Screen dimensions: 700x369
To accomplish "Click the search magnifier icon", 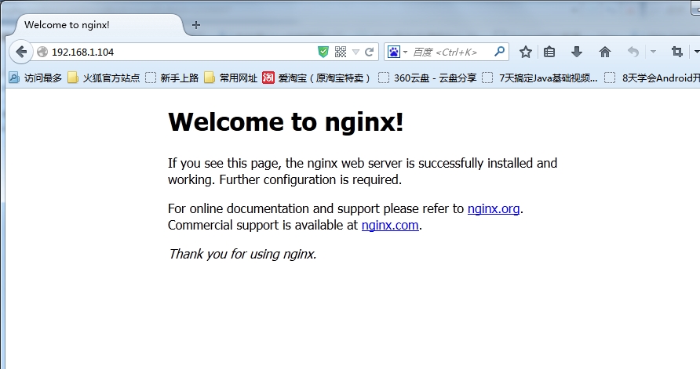I will 500,52.
